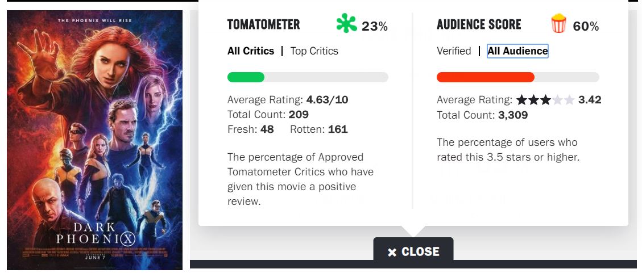Image resolution: width=642 pixels, height=273 pixels.
Task: Click the 60% audience score value
Action: 586,26
